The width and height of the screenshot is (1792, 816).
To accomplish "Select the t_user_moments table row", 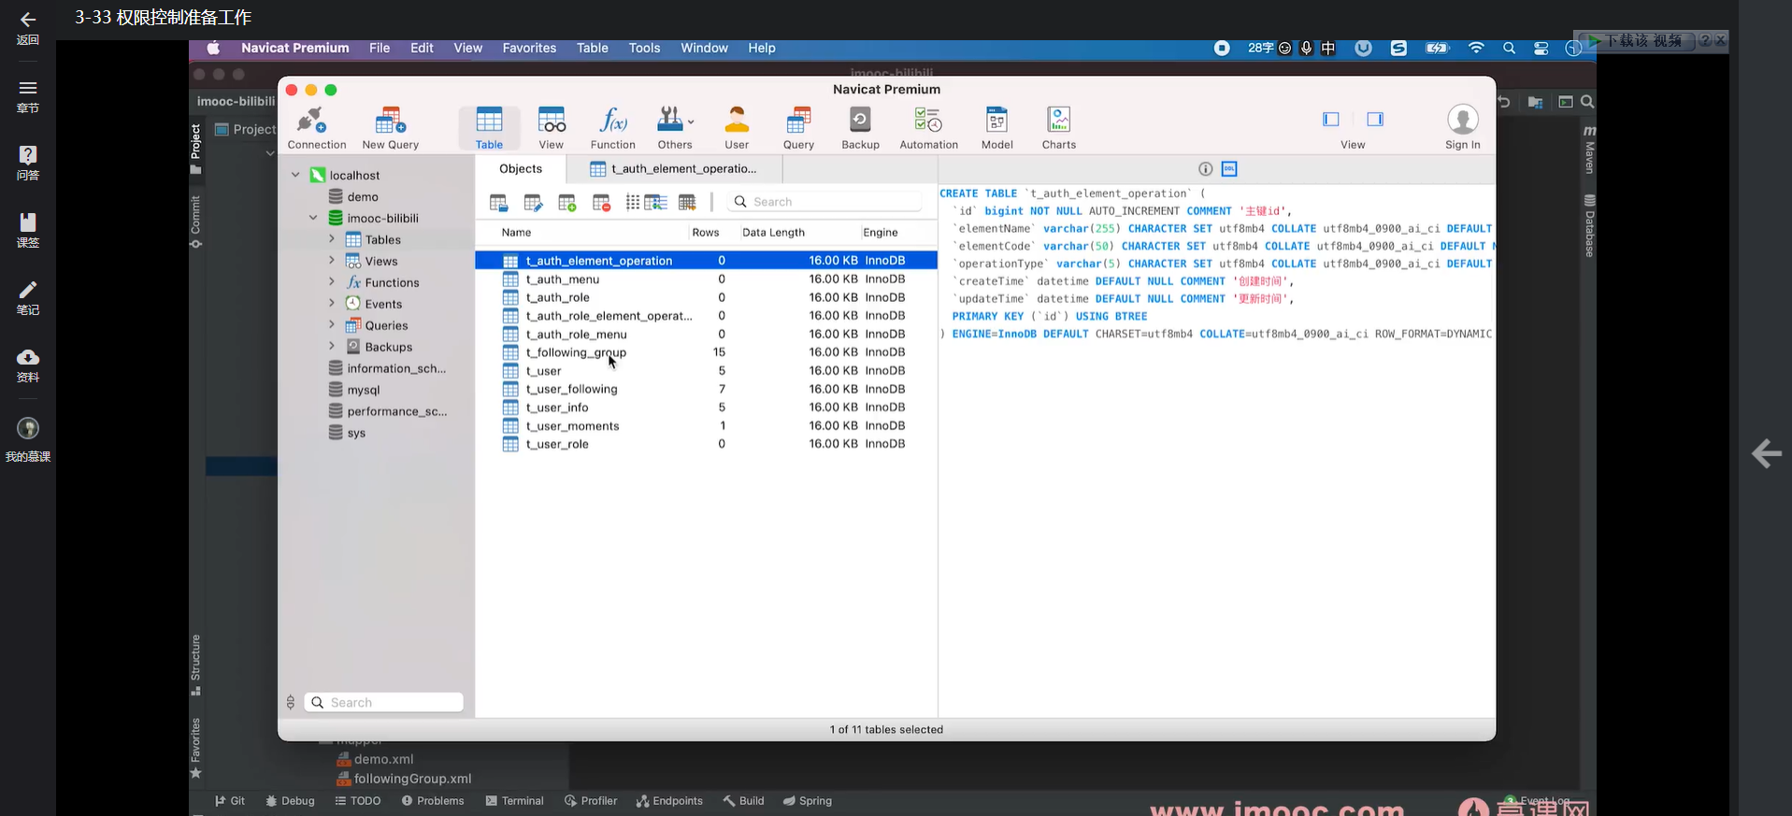I will 572,426.
